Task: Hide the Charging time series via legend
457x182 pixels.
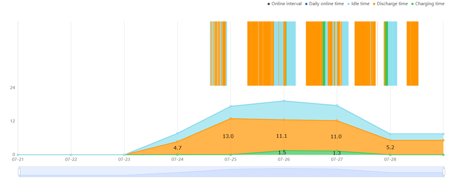Action: [x=428, y=4]
